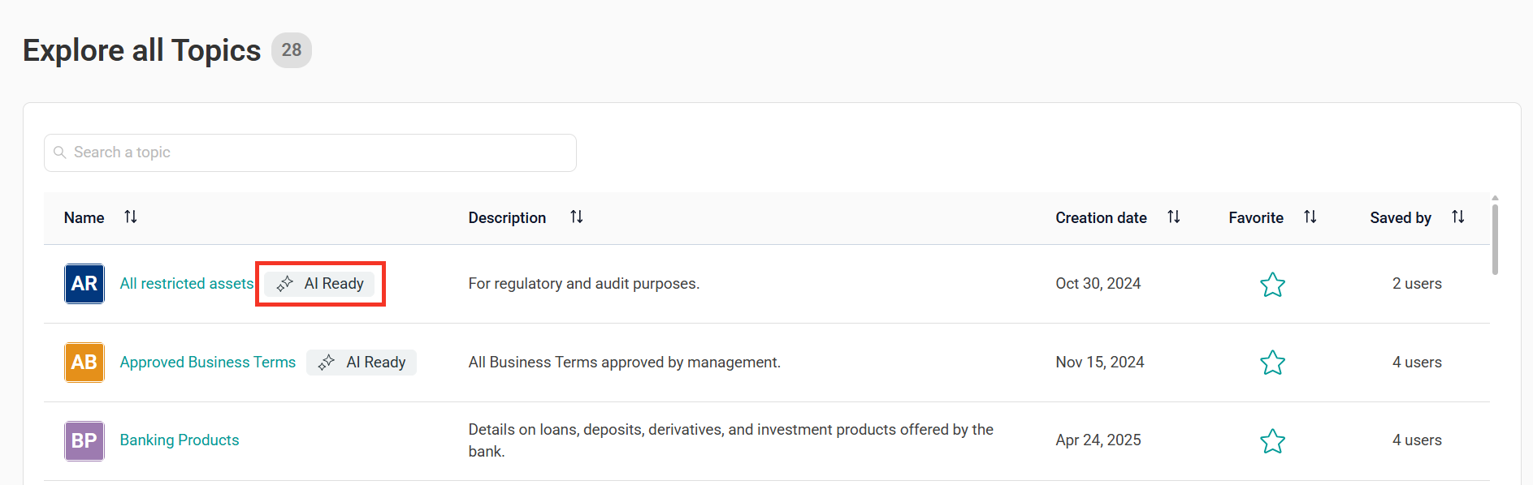Click the table vertical scrollbar
Image resolution: width=1533 pixels, height=485 pixels.
1495,239
